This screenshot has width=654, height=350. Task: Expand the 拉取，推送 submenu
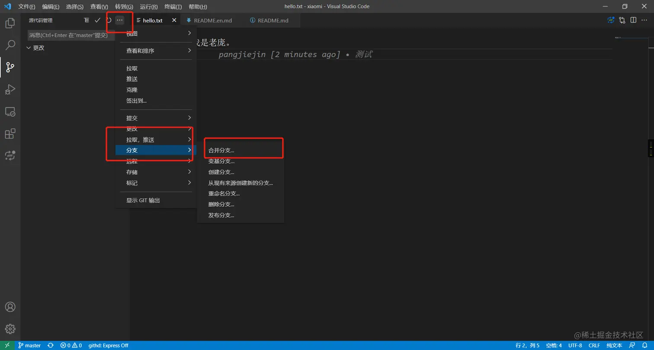[x=156, y=139]
